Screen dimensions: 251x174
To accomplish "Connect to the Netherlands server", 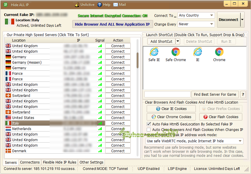I will pos(118,129).
